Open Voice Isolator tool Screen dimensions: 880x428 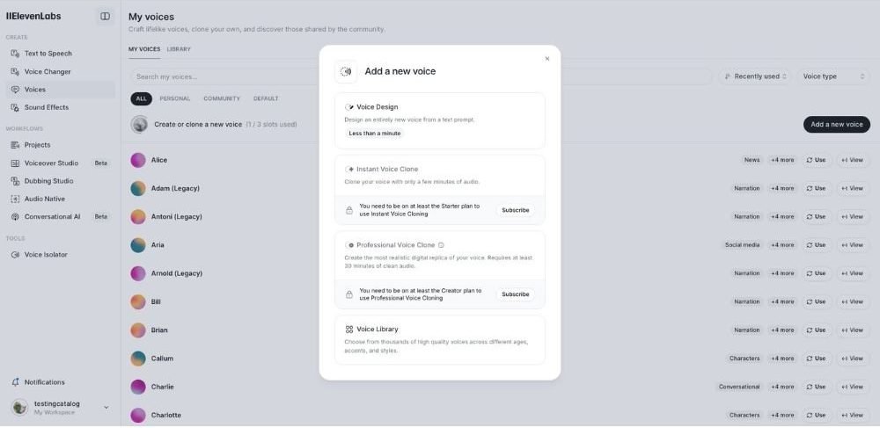pos(60,255)
